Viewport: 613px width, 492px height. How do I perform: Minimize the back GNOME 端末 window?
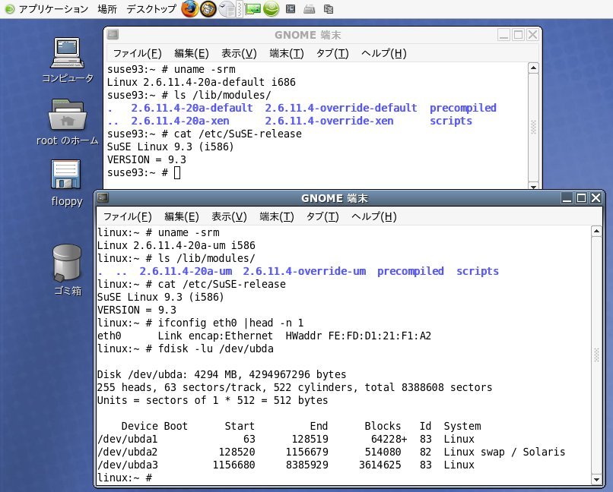coord(504,35)
